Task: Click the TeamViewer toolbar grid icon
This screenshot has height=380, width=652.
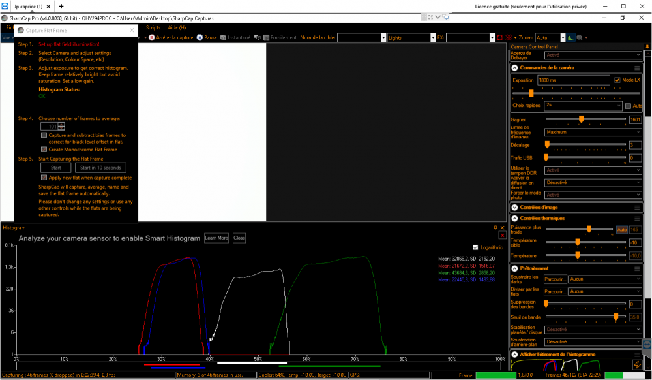Action: (x=424, y=17)
